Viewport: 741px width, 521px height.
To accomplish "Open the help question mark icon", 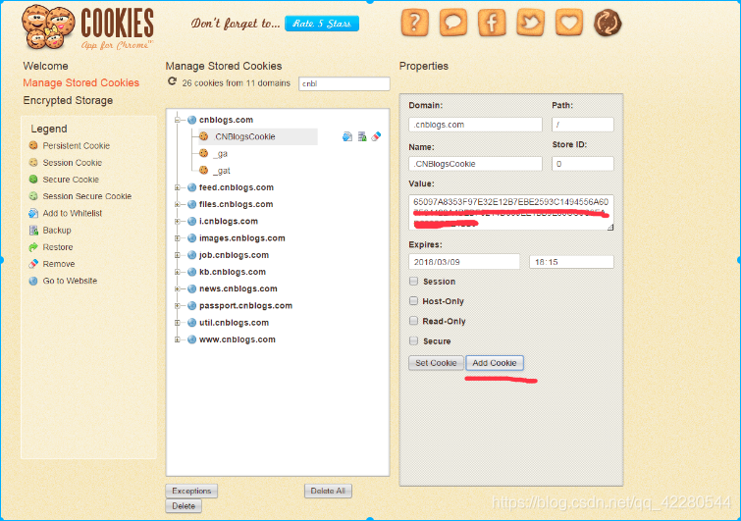I will 414,23.
